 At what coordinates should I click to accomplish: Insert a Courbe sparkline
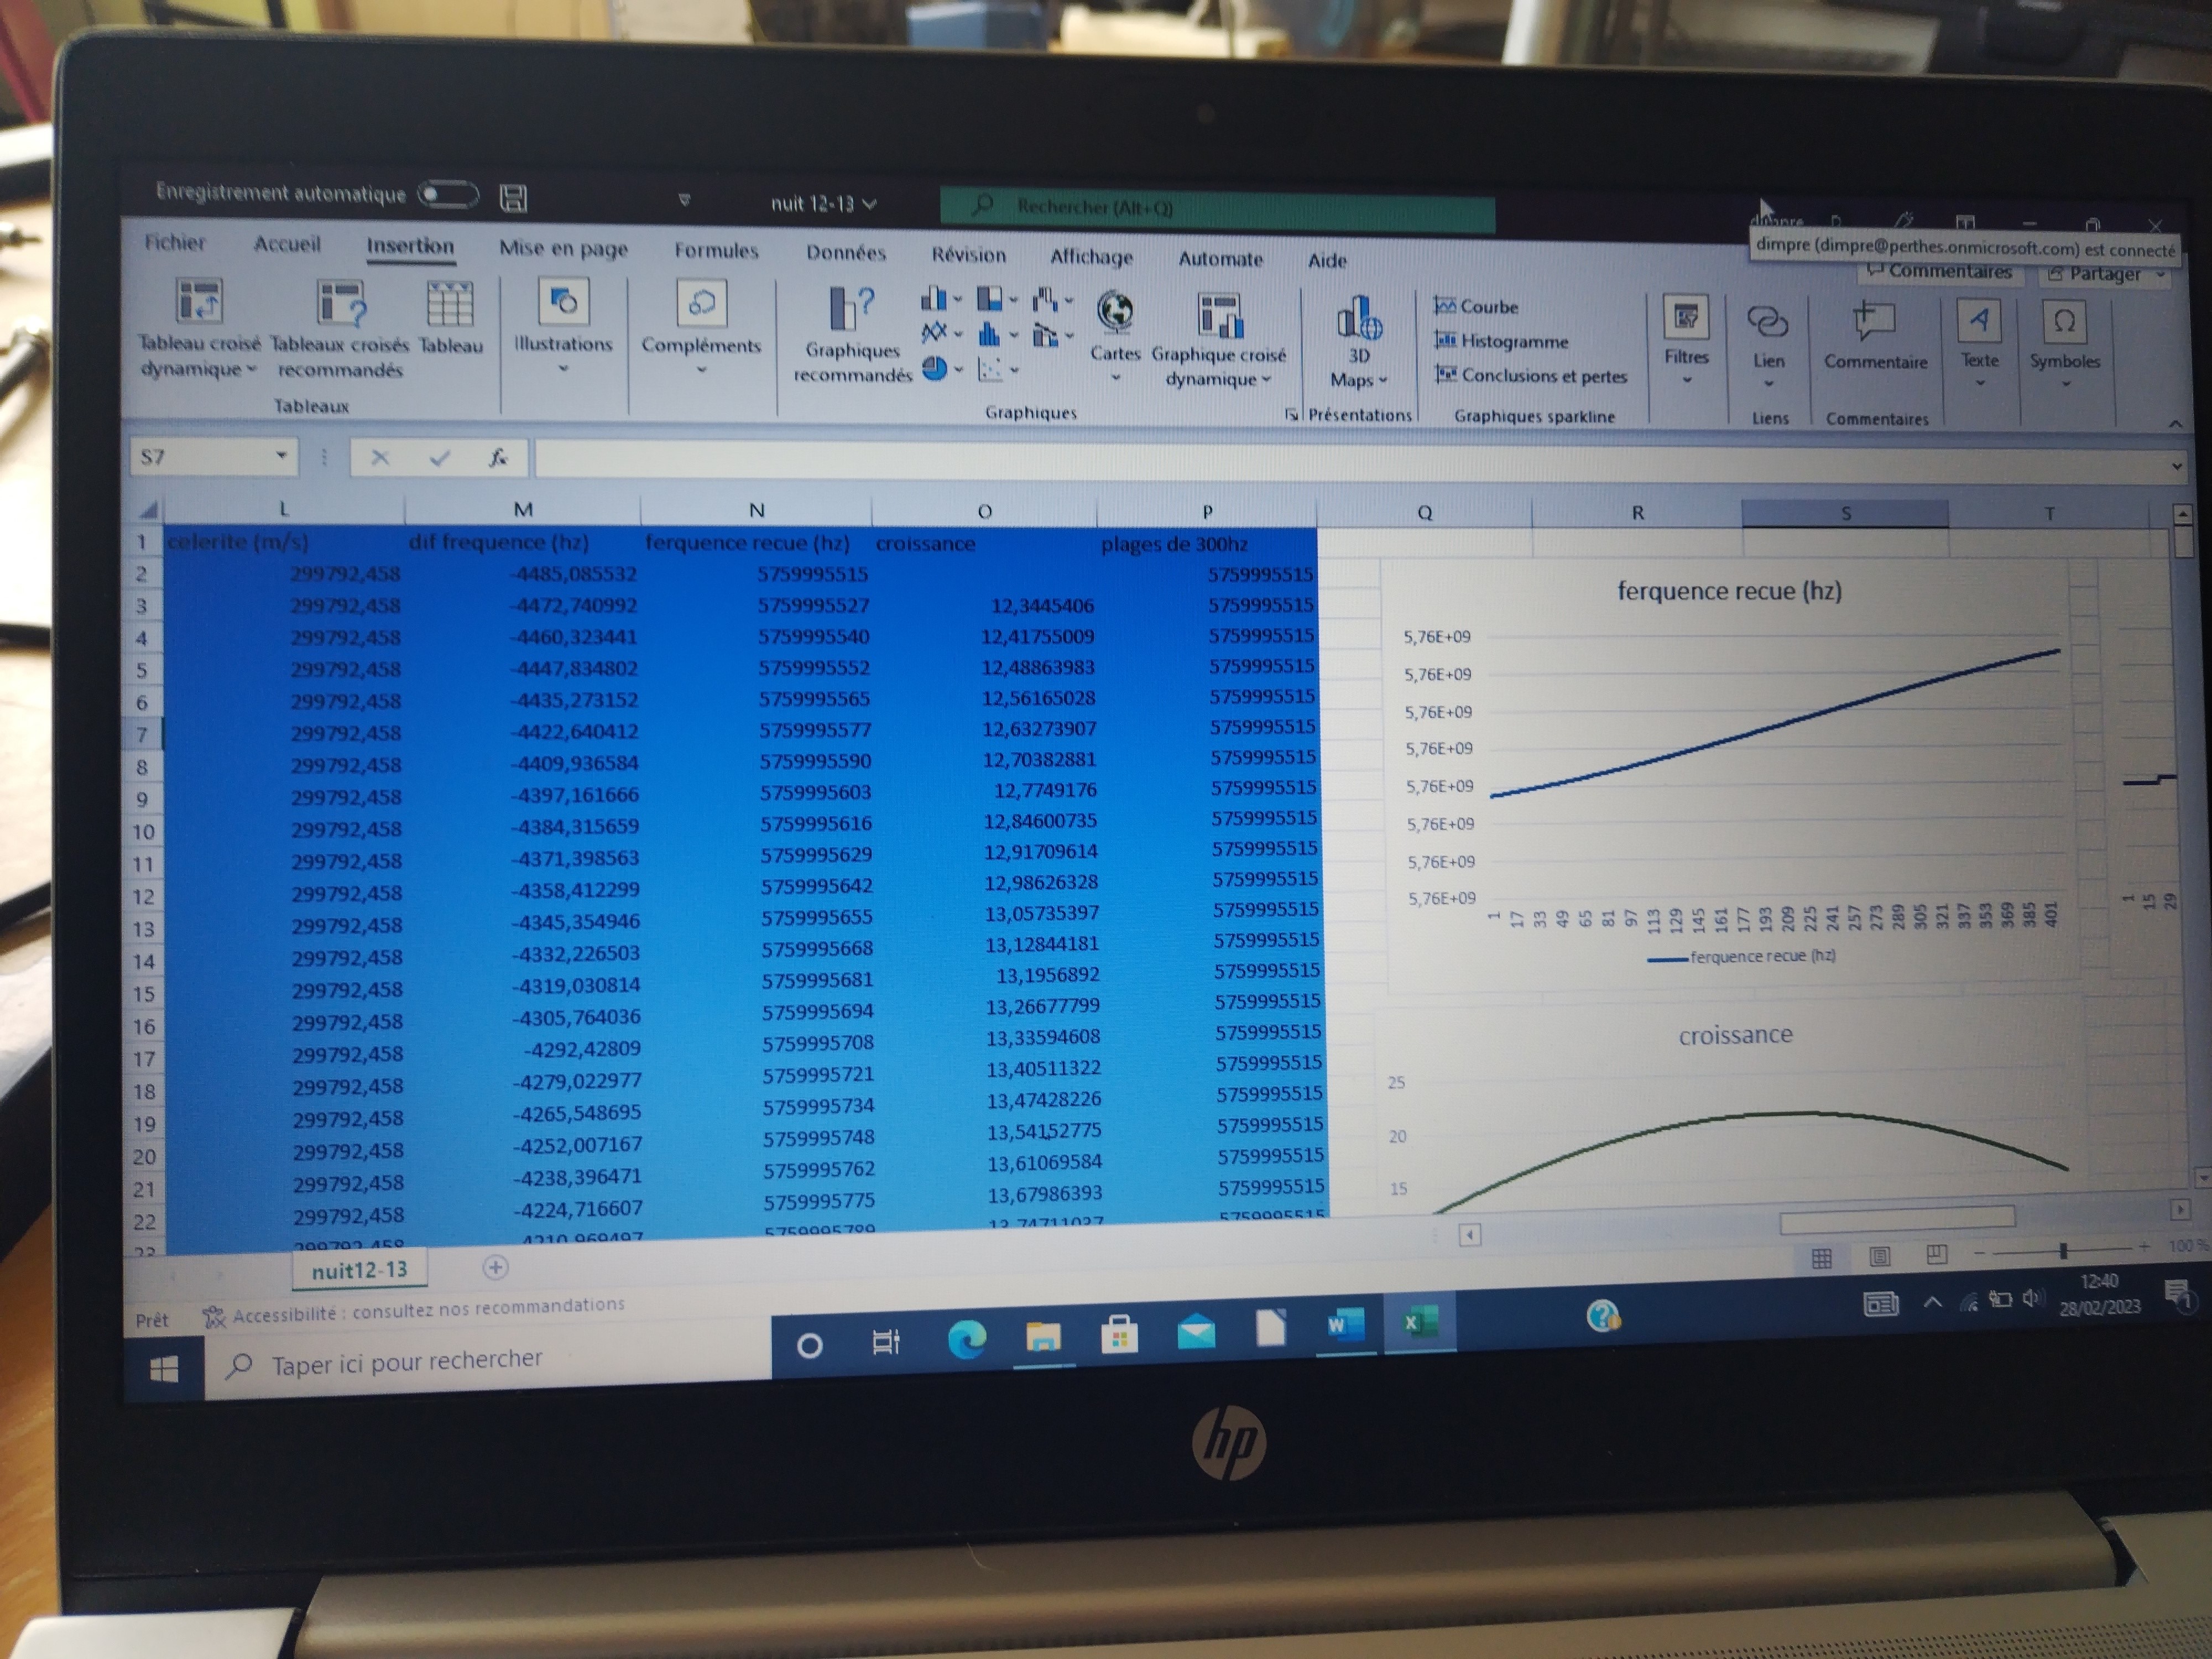[1477, 307]
